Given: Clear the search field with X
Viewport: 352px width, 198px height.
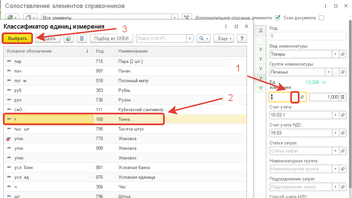Looking at the screenshot, I should pos(190,39).
